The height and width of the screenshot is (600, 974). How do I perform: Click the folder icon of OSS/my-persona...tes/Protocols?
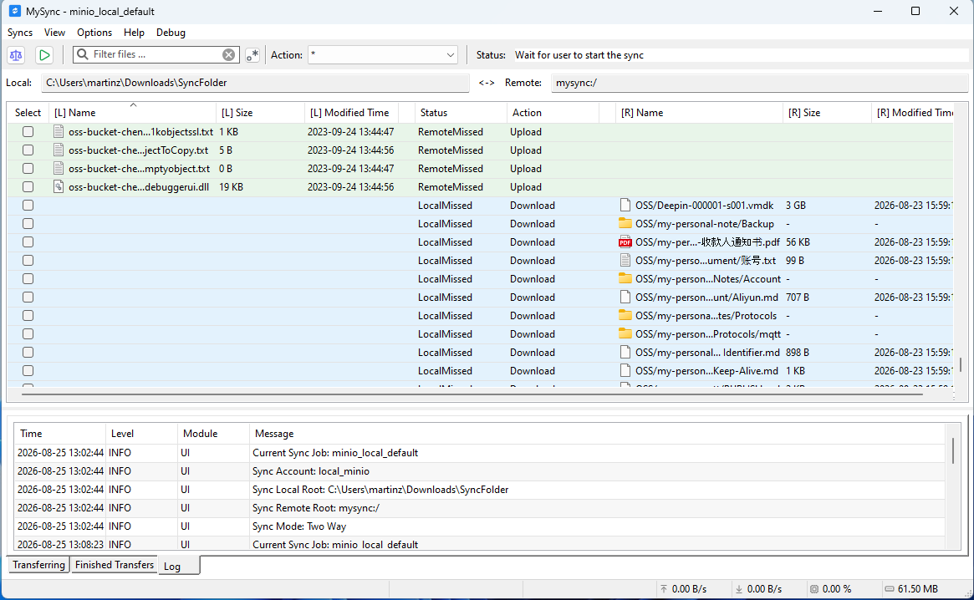coord(625,315)
